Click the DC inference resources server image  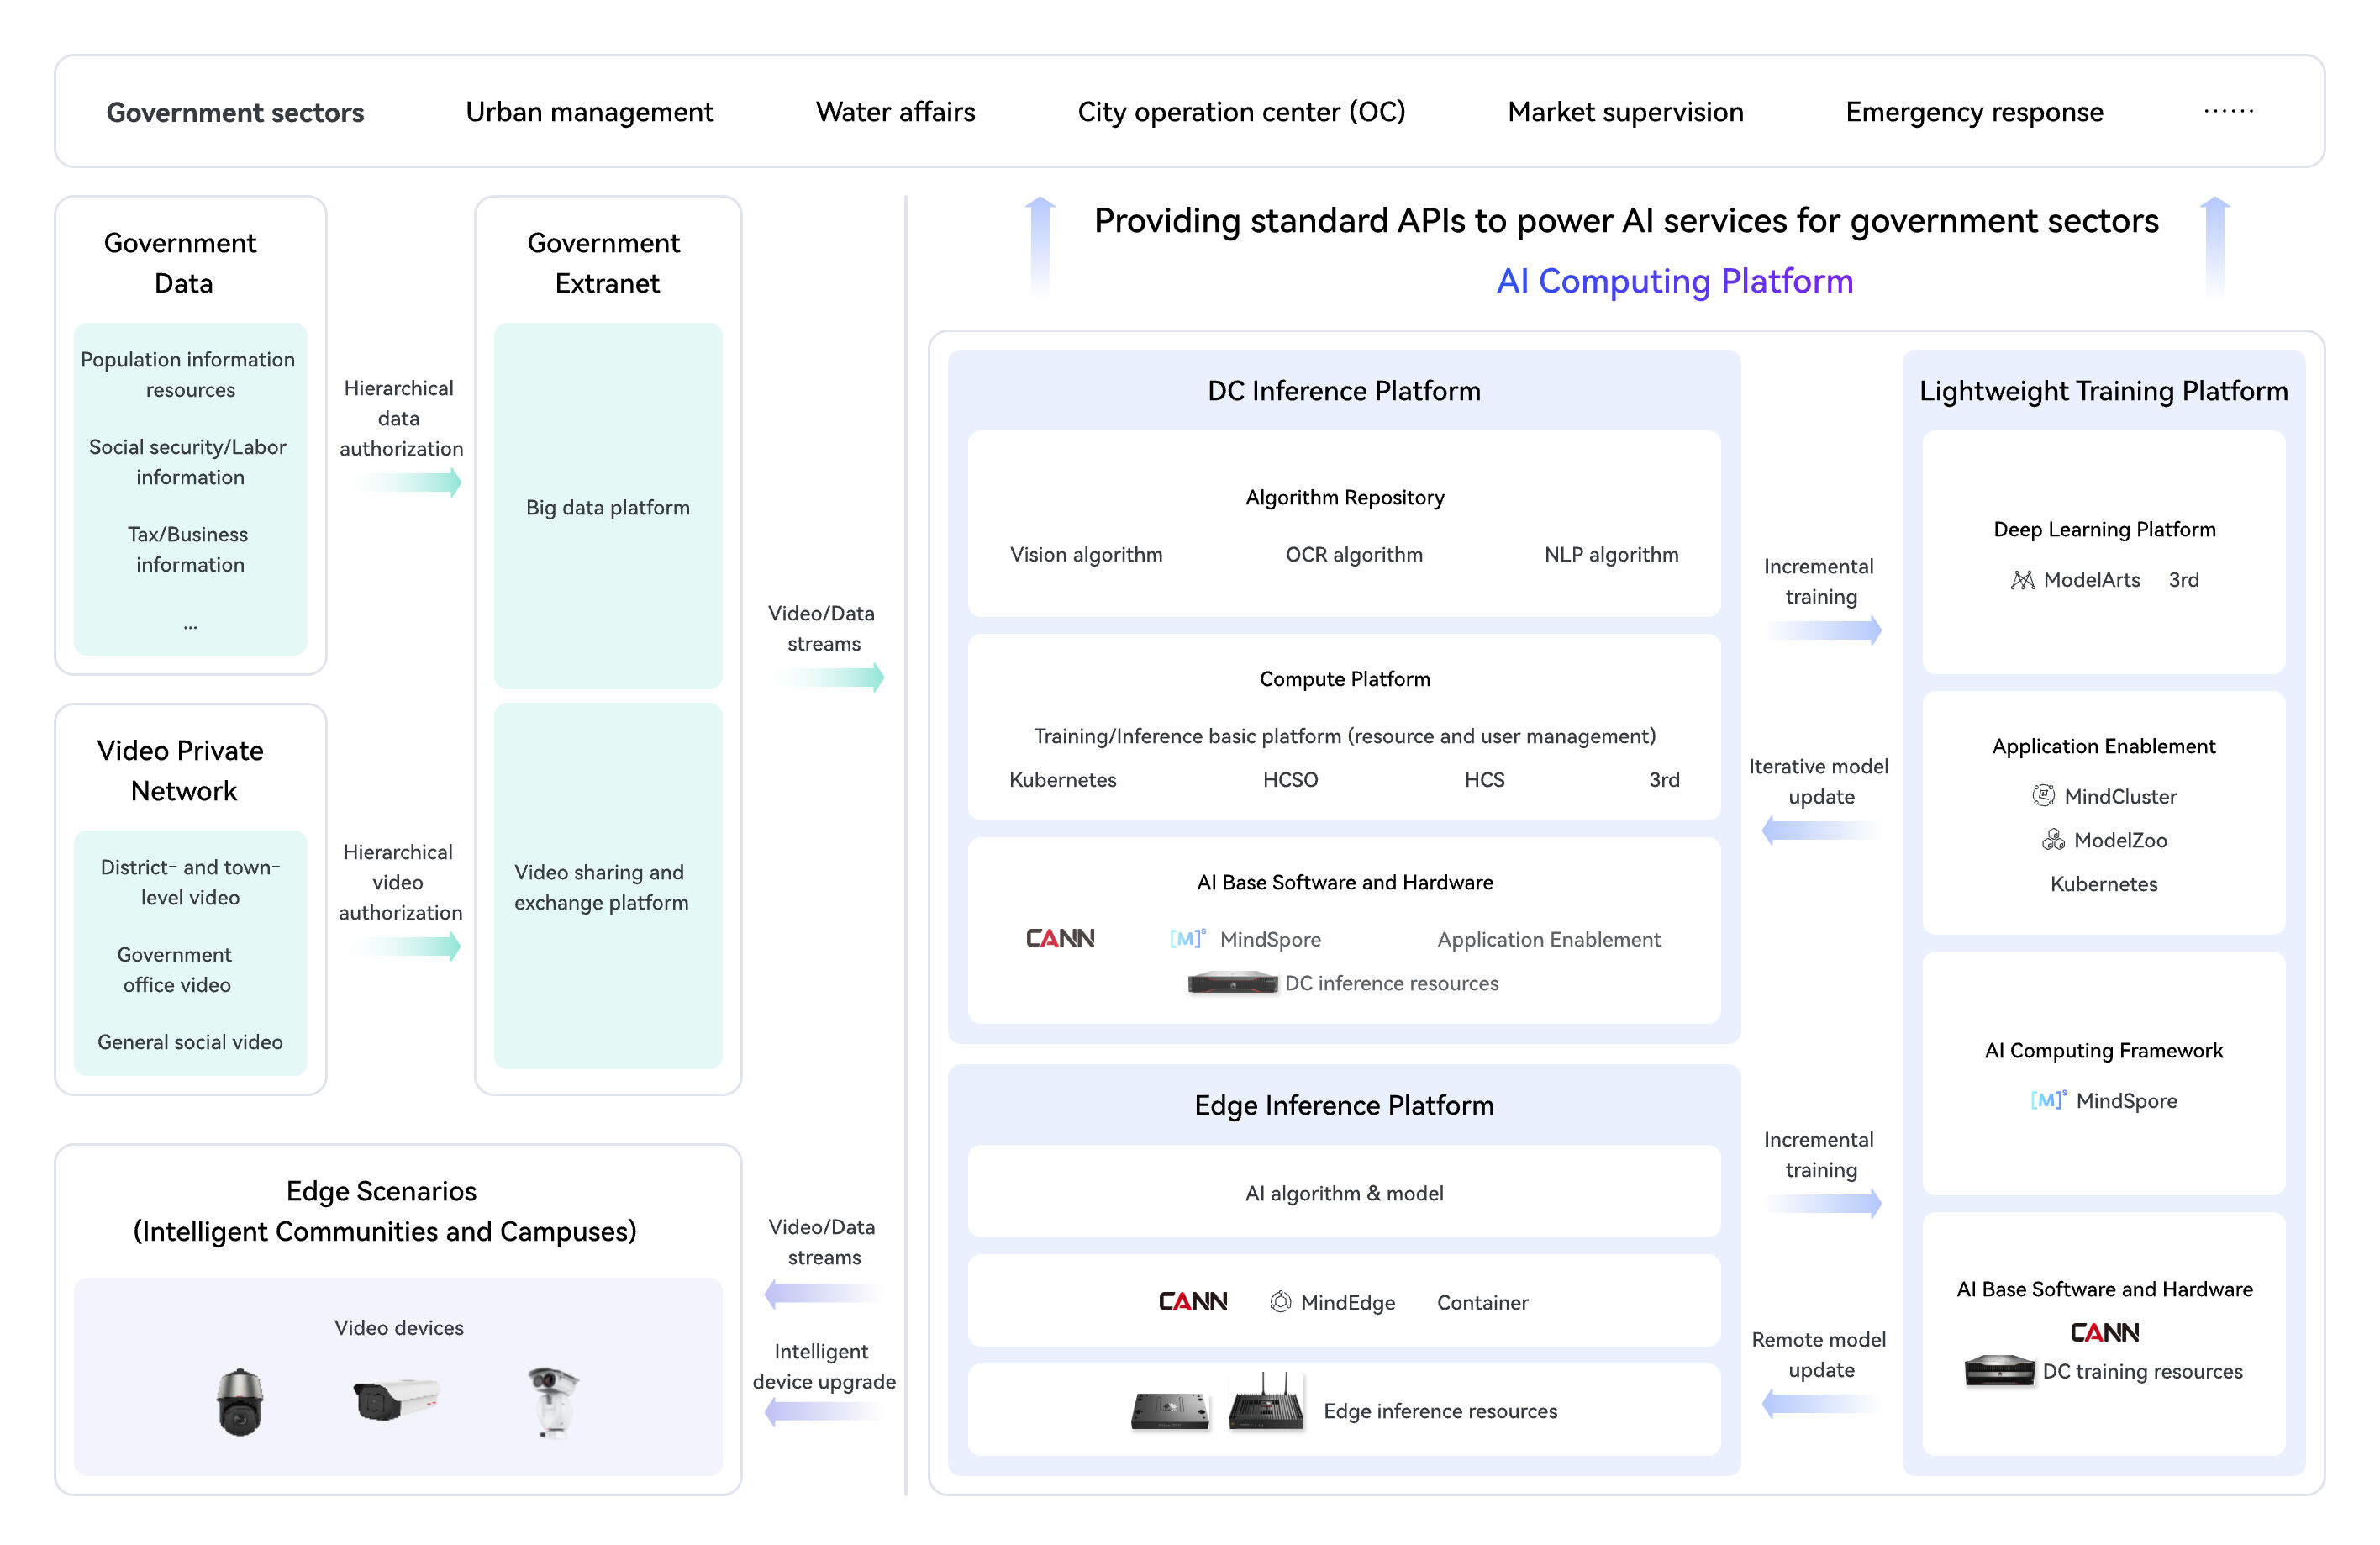pos(1232,983)
